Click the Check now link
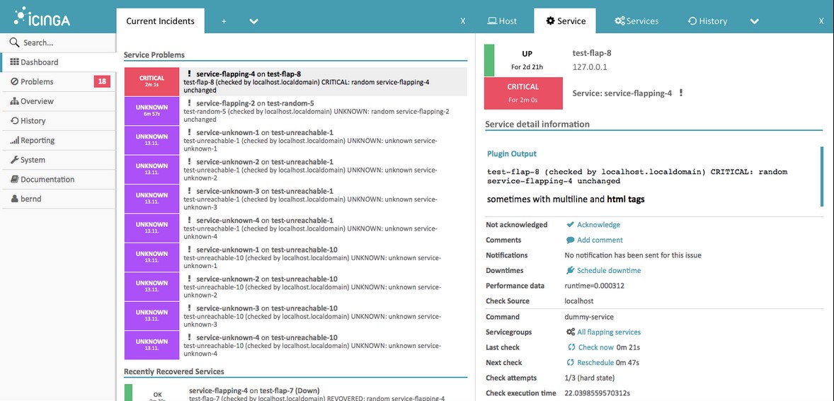834x401 pixels. [x=596, y=347]
